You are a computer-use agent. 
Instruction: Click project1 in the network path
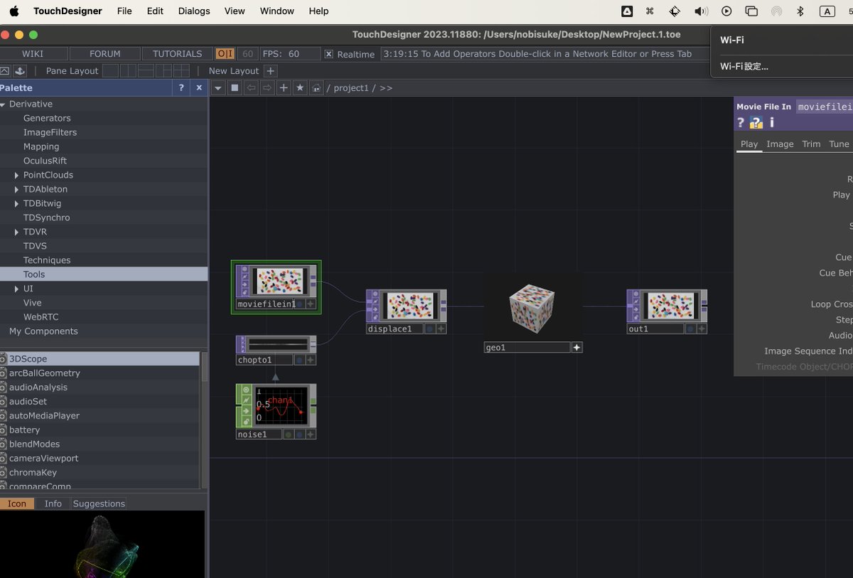click(351, 88)
